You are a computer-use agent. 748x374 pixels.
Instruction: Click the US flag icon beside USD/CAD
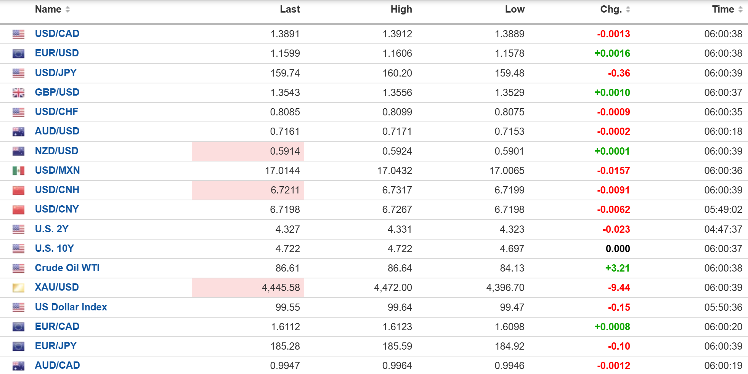(x=18, y=34)
